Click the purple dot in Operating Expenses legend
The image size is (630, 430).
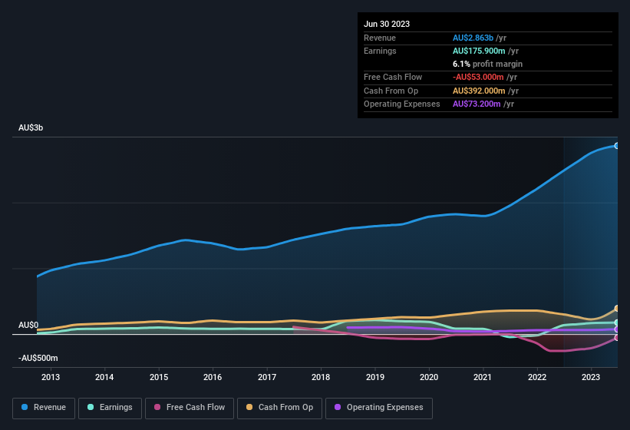click(x=336, y=408)
